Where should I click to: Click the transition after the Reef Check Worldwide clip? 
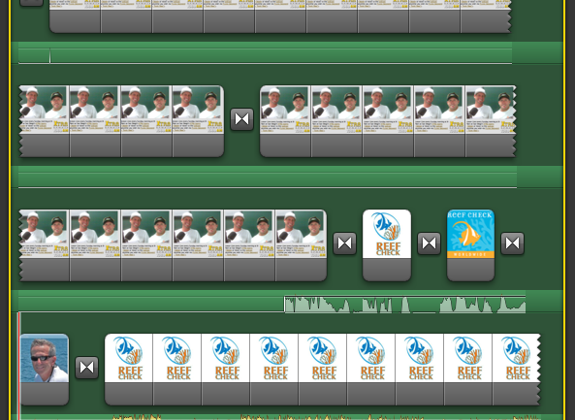pyautogui.click(x=512, y=243)
